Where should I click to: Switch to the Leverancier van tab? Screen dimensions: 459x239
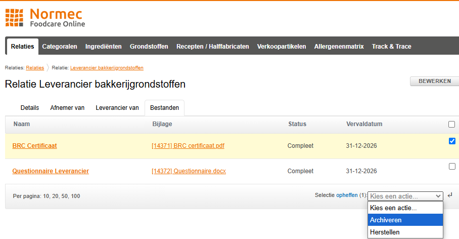point(117,108)
